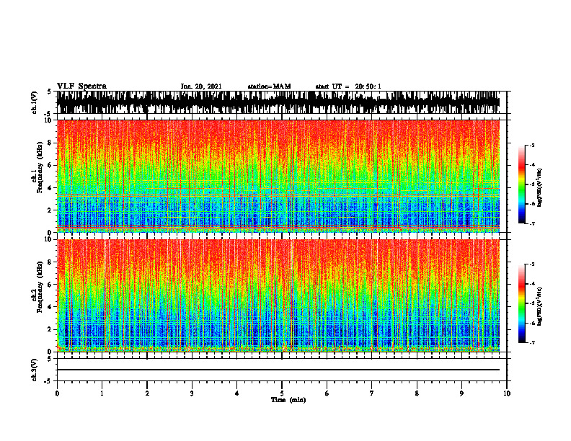
Task: Click the "ch.1(V)" waveform axis label
Action: 35,102
